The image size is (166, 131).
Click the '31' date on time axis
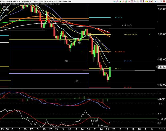coord(88,129)
